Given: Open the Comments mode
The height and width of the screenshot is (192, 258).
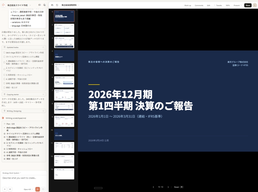Looking at the screenshot, I should 199,6.
